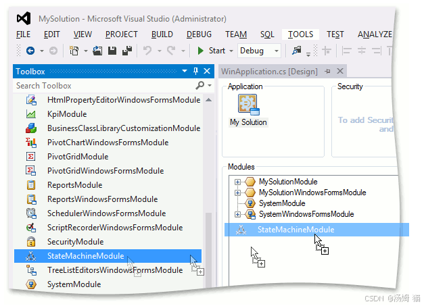The width and height of the screenshot is (424, 306).
Task: Click the PivotChartWindowsFormsModule icon
Action: coord(31,143)
